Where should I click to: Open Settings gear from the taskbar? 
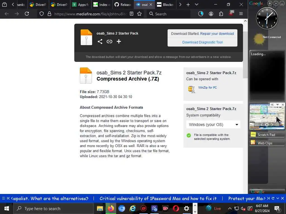[186, 208]
